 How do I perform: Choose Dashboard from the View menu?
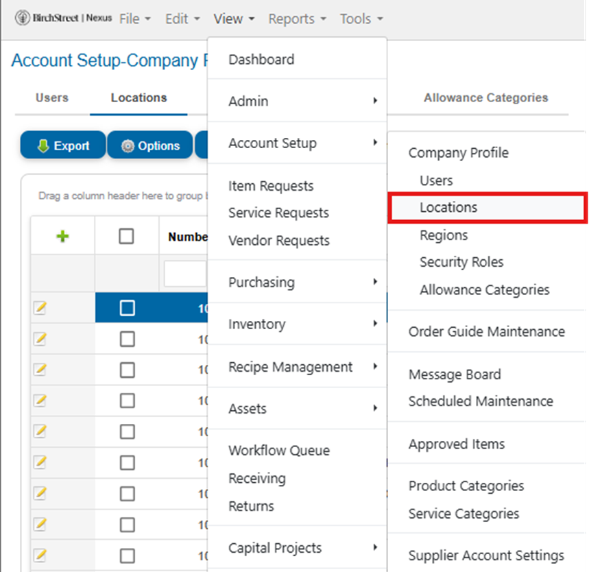(x=261, y=60)
